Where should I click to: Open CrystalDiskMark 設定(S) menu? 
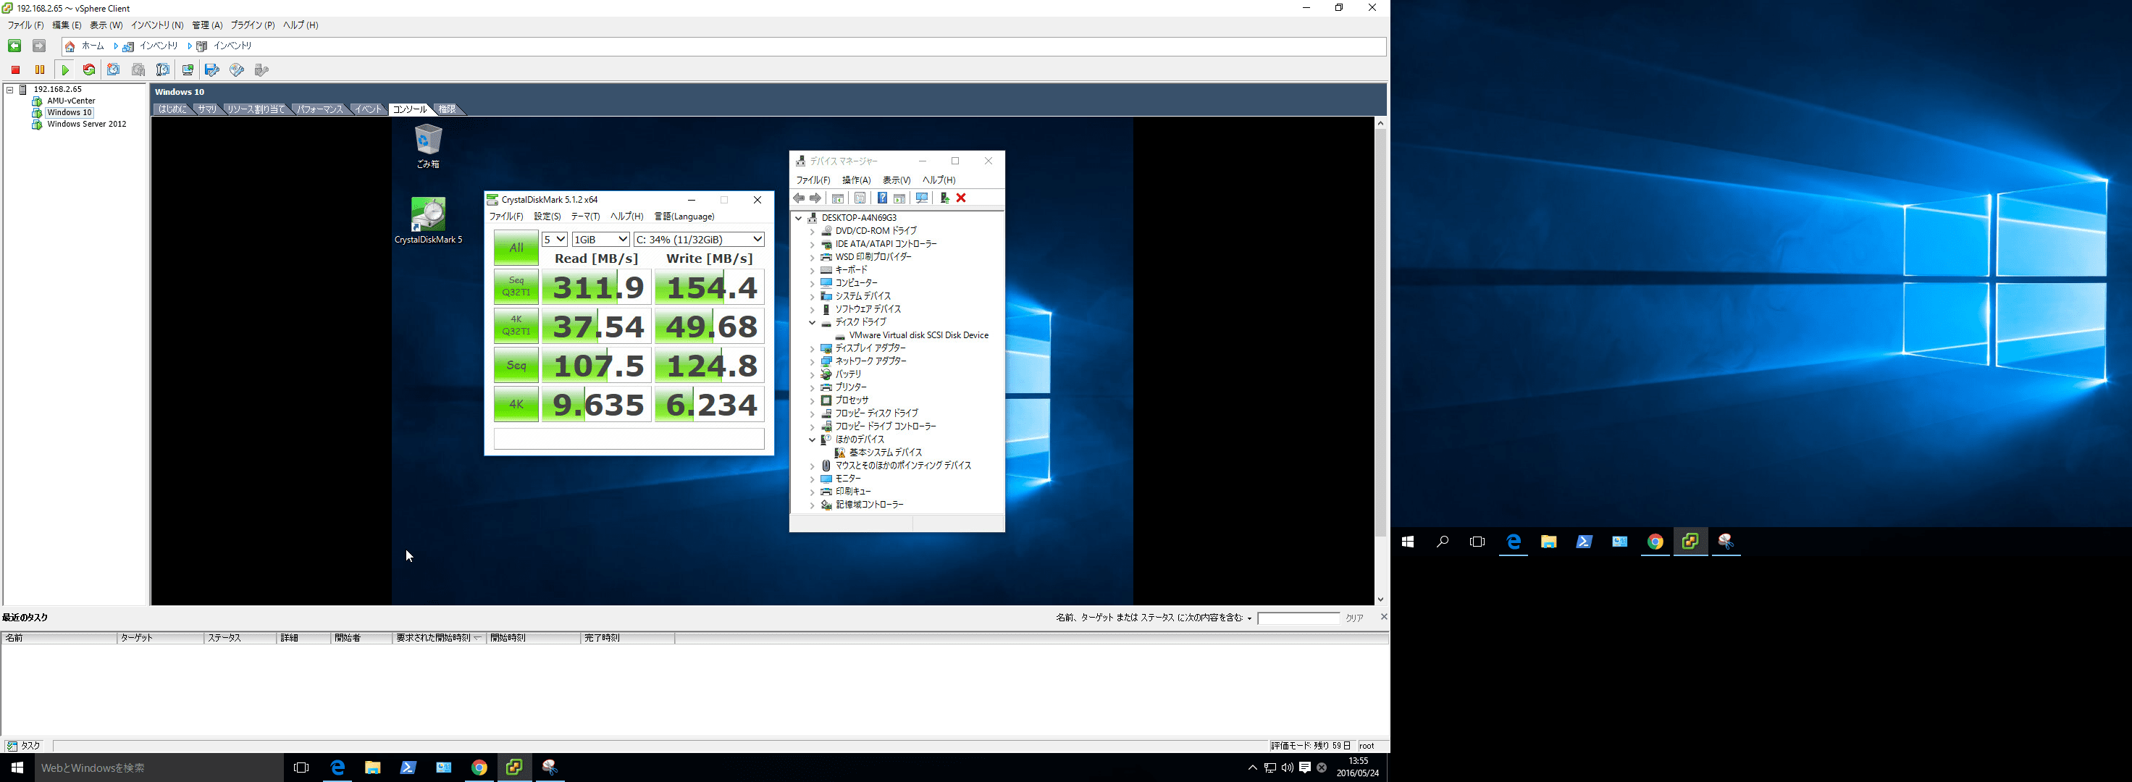click(547, 216)
